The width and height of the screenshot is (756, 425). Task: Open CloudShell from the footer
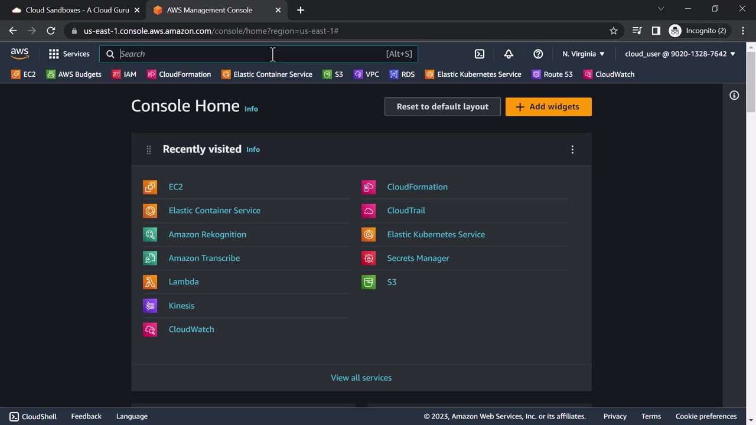click(x=33, y=417)
